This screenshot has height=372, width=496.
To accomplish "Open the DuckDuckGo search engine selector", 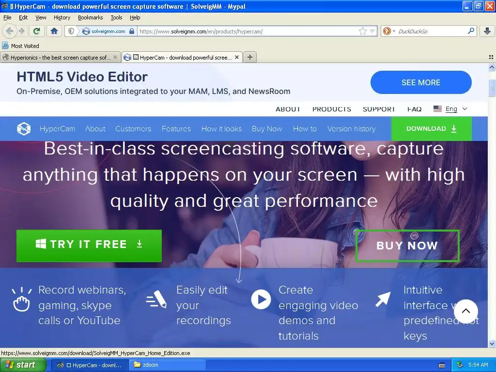I will click(x=389, y=31).
